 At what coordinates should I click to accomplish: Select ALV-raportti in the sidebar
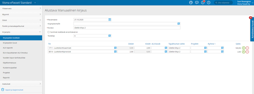coord(8,48)
